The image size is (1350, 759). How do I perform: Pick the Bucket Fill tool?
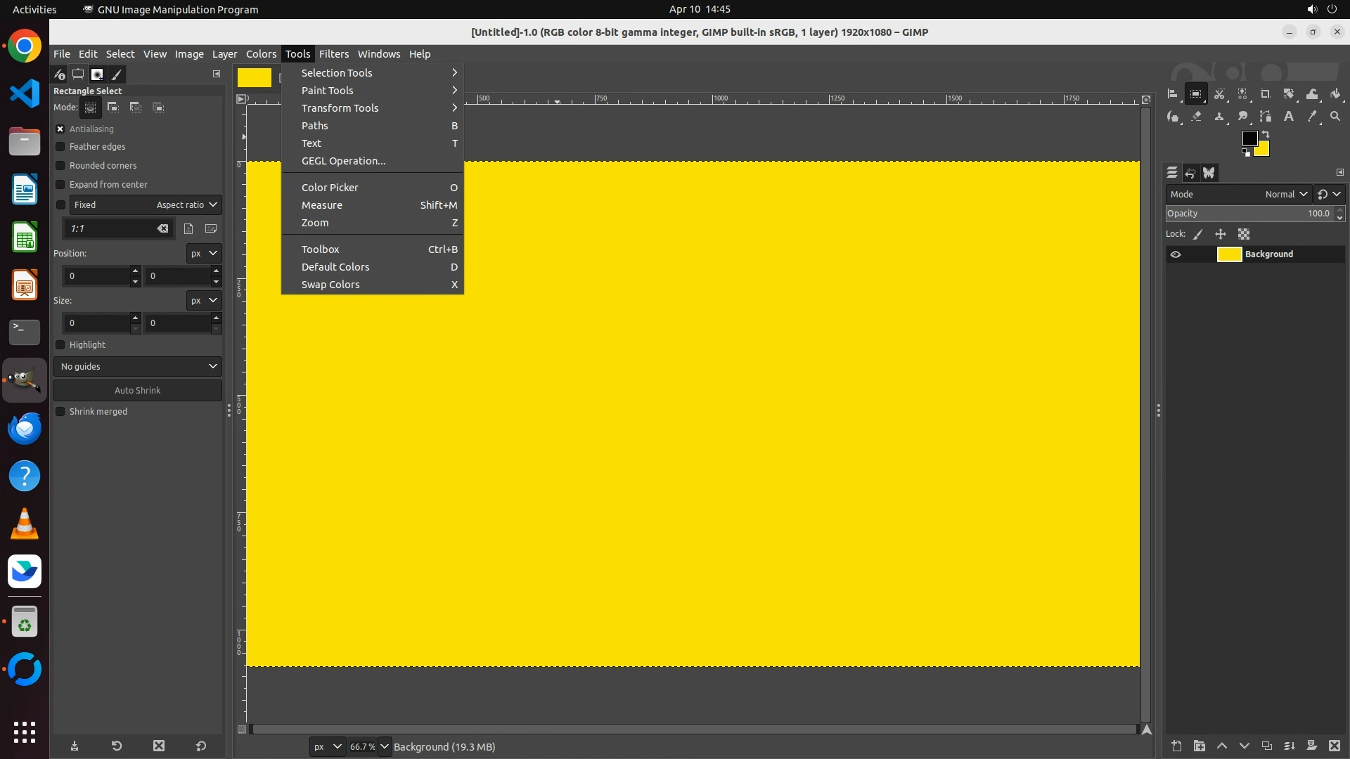pyautogui.click(x=1335, y=94)
